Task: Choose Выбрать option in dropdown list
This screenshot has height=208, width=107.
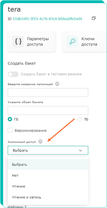Action: [x=48, y=165]
